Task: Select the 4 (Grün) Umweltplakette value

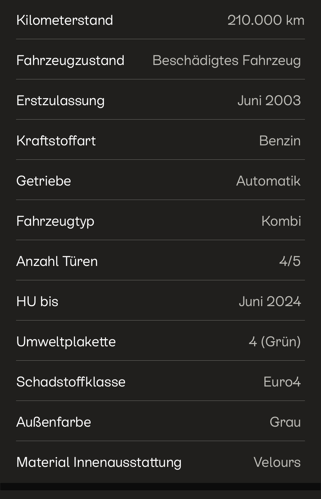Action: pos(275,342)
